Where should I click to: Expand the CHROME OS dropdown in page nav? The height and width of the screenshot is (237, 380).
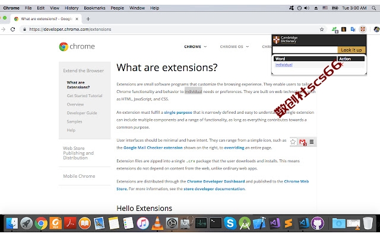235,47
